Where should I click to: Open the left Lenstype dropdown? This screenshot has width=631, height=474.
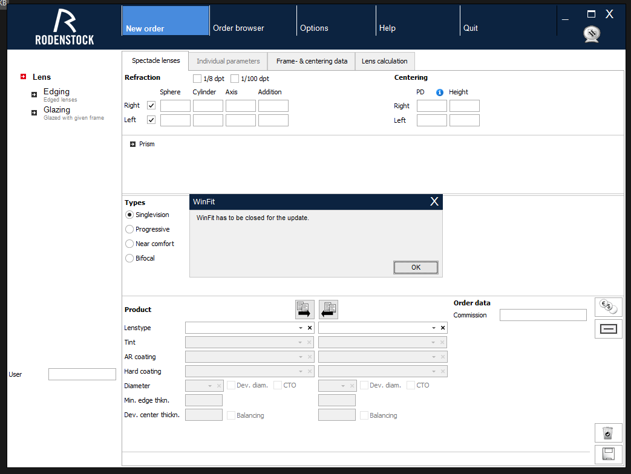tap(300, 328)
